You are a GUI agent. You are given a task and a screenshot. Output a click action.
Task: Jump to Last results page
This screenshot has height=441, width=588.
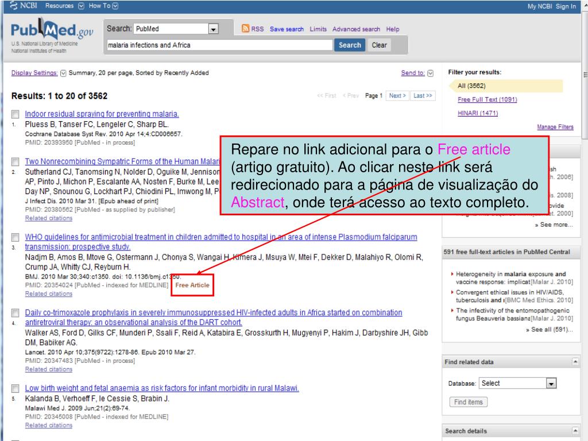423,96
